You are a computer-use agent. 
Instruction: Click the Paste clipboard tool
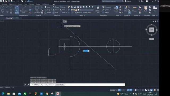146,9
